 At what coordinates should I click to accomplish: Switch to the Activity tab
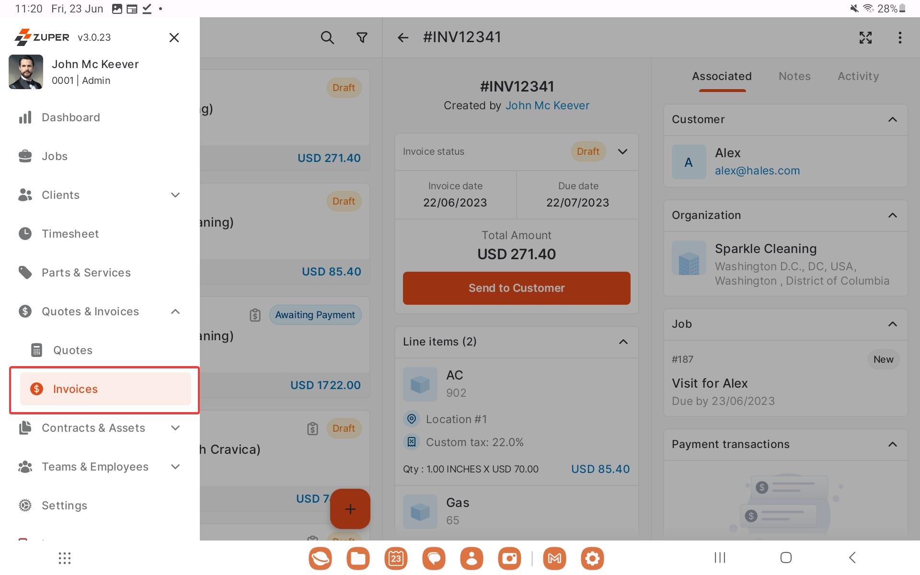pos(858,76)
